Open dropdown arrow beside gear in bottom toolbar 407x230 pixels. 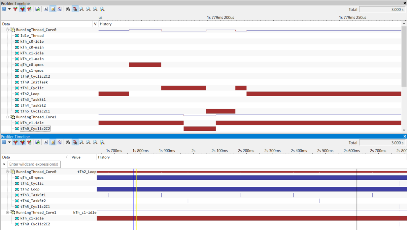9,142
